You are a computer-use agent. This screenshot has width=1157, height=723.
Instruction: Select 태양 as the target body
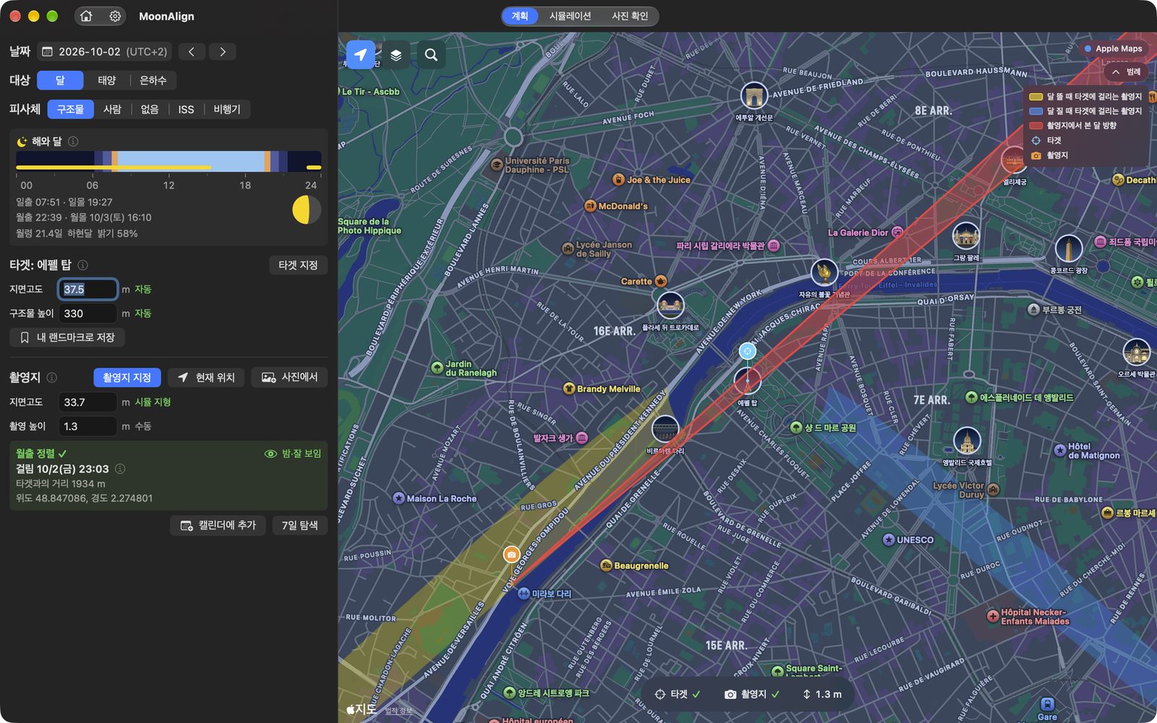point(107,80)
